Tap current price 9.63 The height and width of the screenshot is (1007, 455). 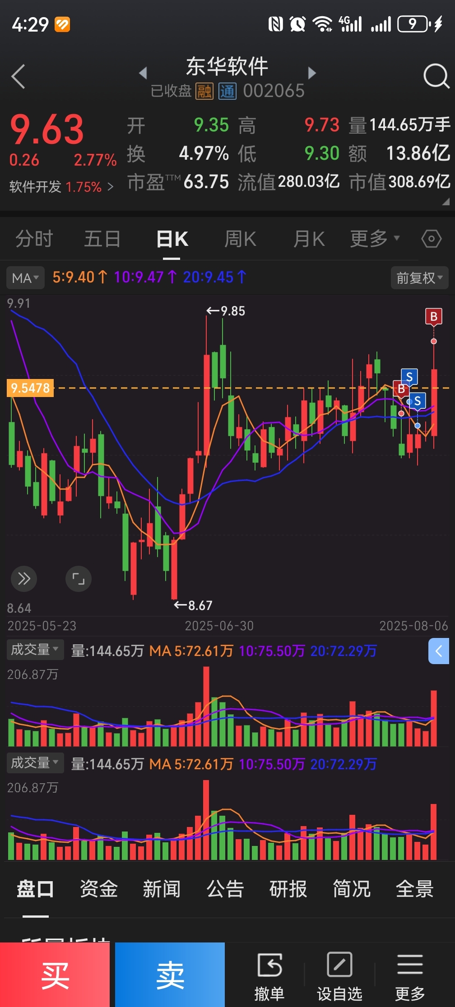[47, 129]
